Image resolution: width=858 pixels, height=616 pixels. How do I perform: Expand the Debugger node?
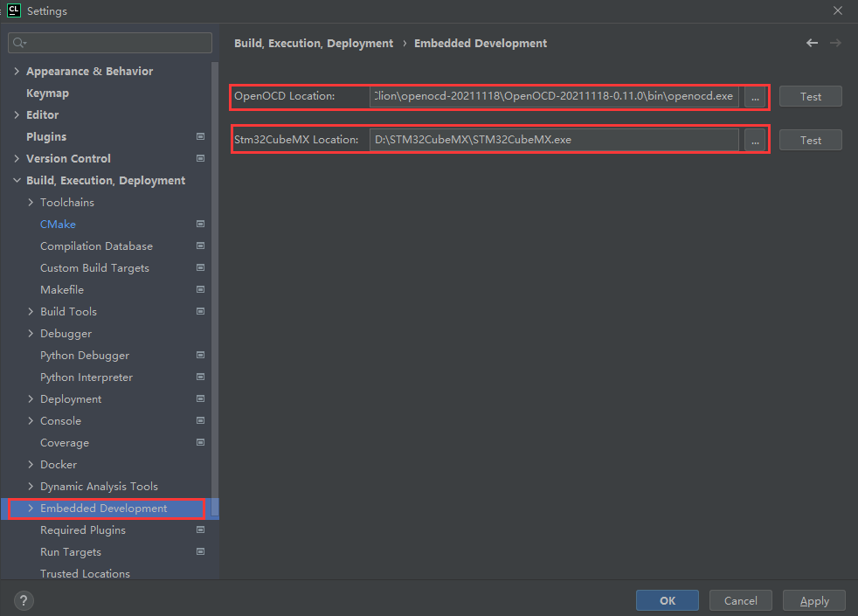31,333
